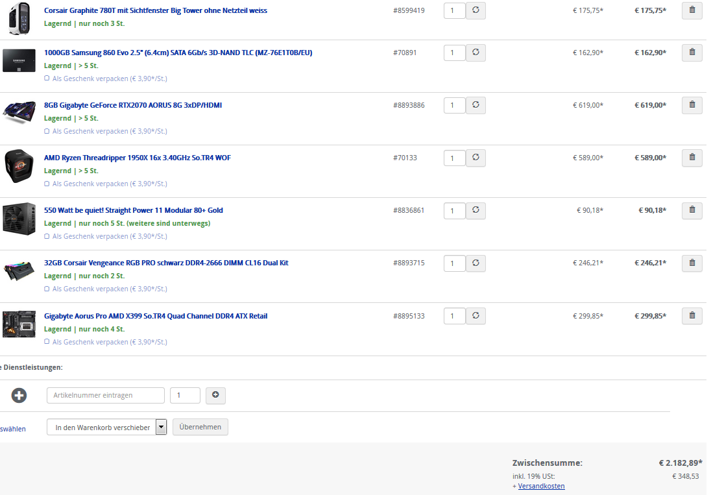This screenshot has height=495, width=711.
Task: Click the Übernehmen button
Action: click(x=200, y=427)
